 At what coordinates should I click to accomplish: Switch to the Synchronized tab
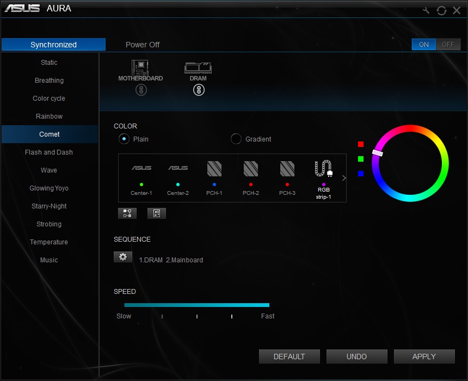(54, 45)
